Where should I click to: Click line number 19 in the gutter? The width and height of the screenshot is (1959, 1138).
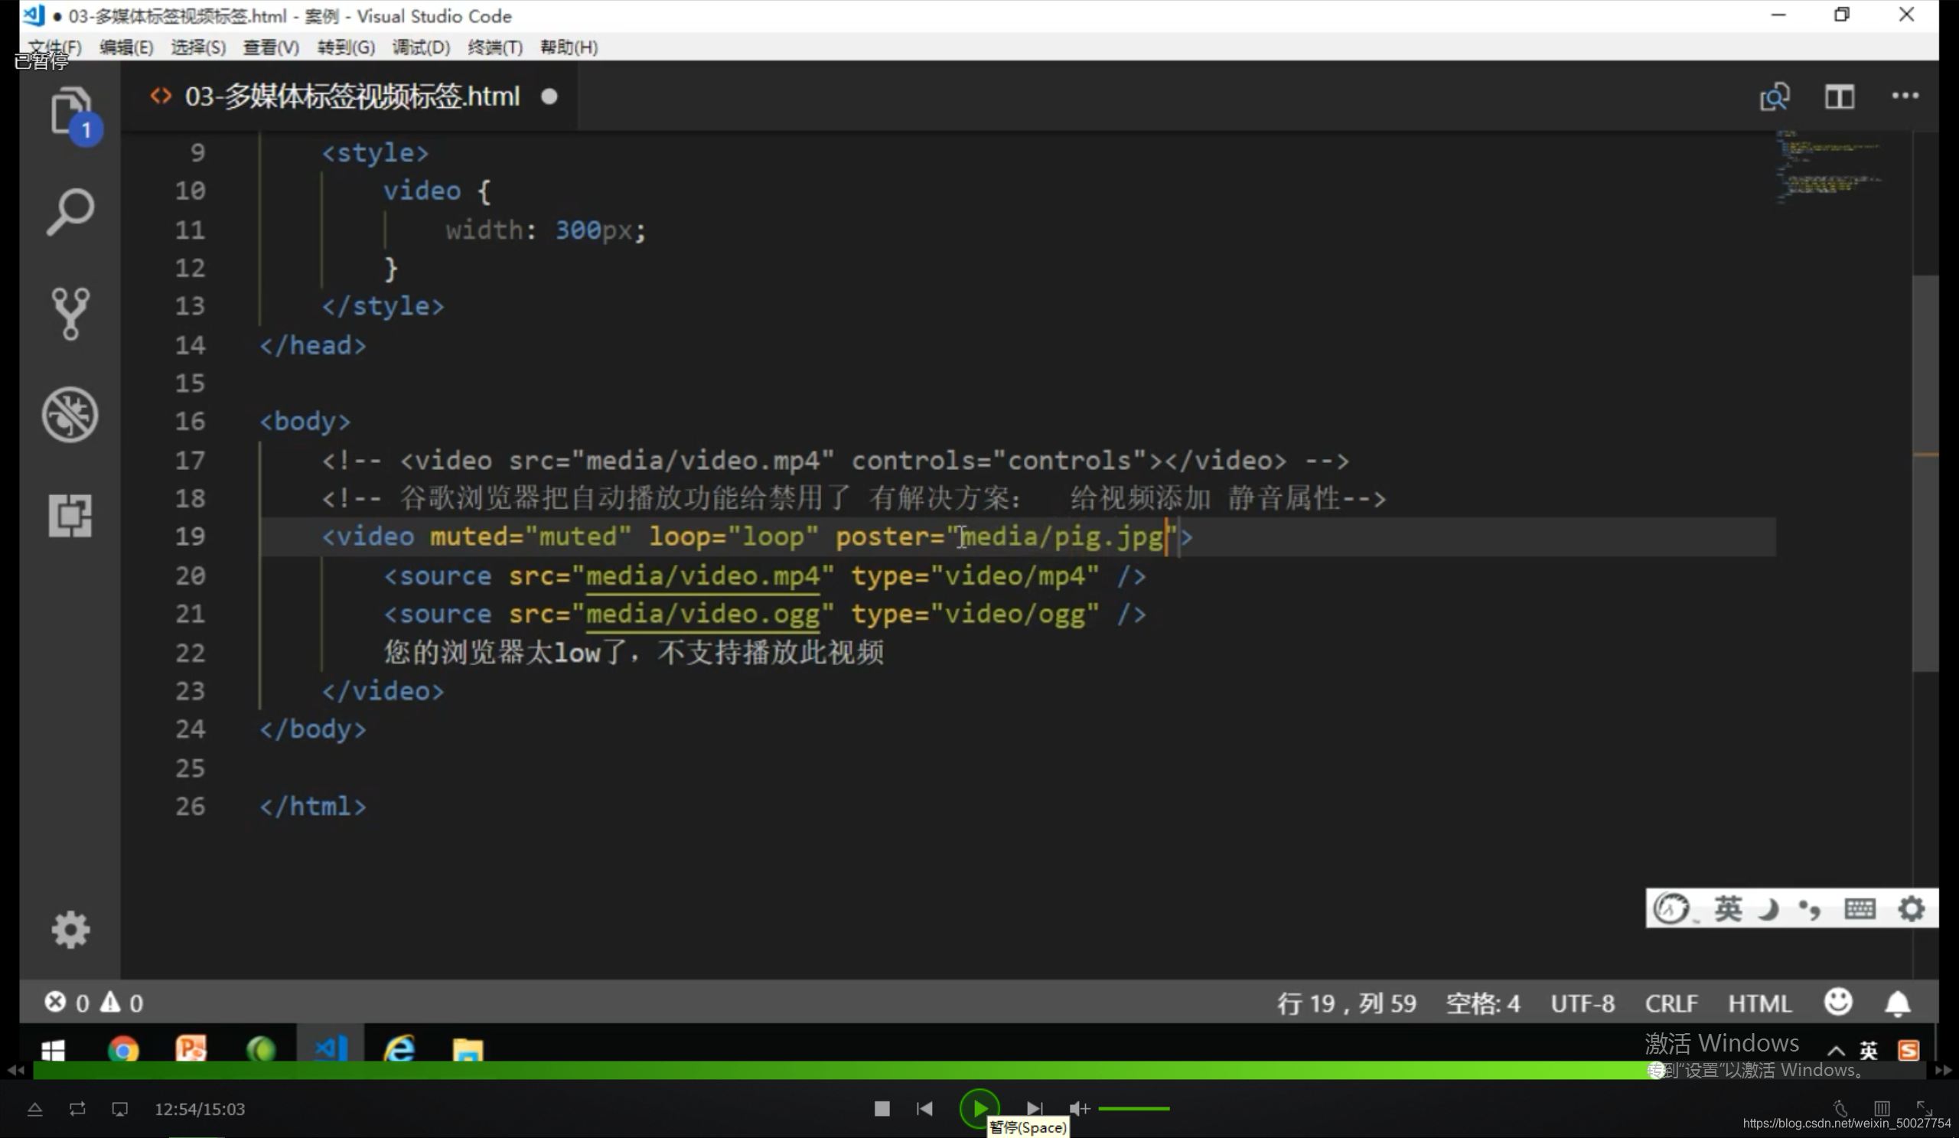pyautogui.click(x=190, y=536)
